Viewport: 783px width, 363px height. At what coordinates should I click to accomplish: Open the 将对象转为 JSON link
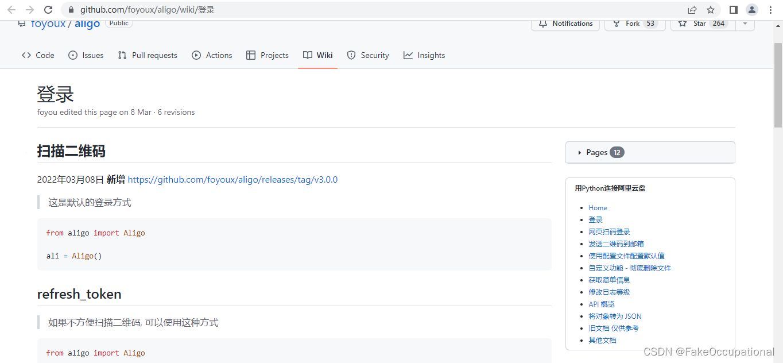615,316
